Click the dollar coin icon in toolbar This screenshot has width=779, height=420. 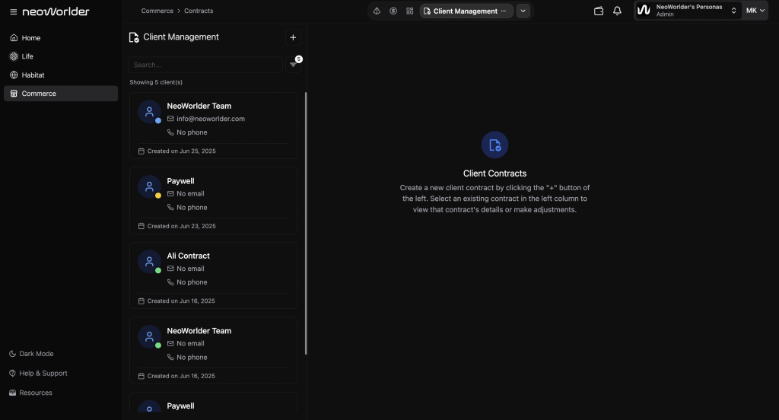pyautogui.click(x=393, y=11)
